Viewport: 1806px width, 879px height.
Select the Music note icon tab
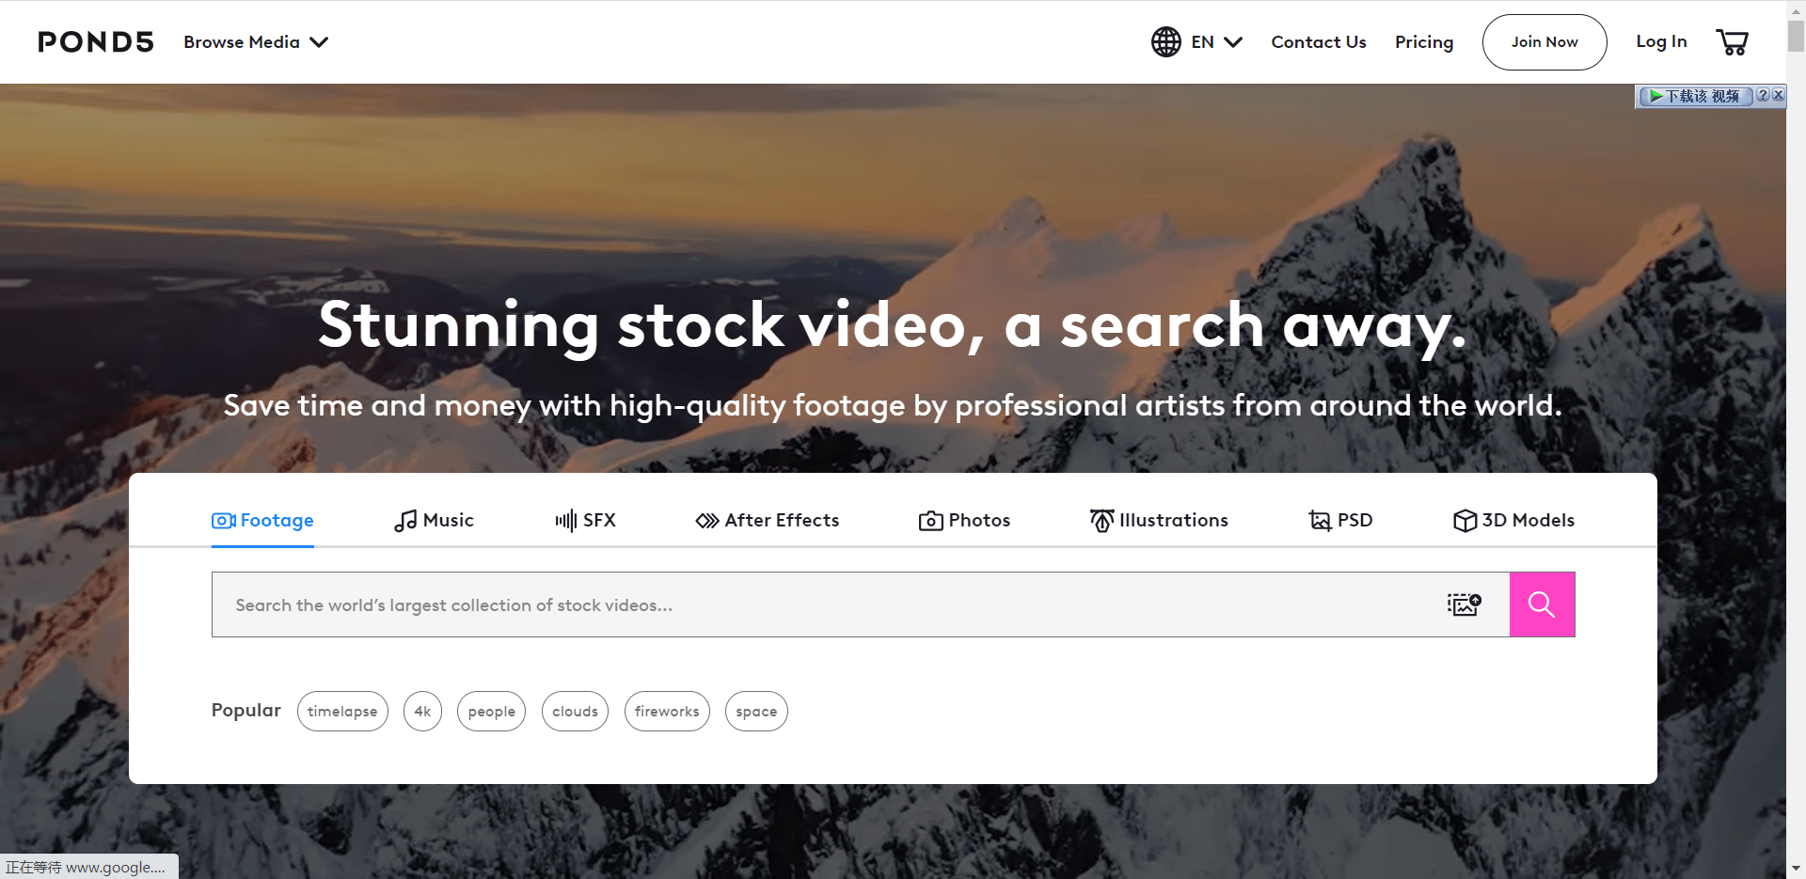pos(405,521)
